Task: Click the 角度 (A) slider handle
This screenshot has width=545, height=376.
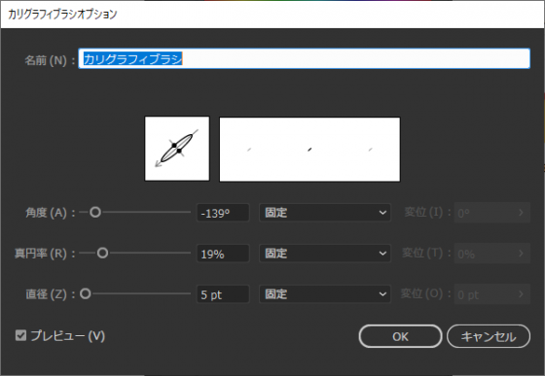Action: click(x=95, y=212)
